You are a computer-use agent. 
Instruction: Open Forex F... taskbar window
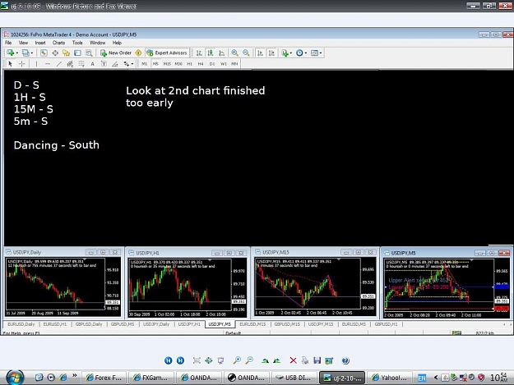pos(104,378)
